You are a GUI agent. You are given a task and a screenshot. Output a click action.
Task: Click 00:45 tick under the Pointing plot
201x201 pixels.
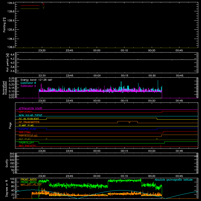click(x=179, y=51)
